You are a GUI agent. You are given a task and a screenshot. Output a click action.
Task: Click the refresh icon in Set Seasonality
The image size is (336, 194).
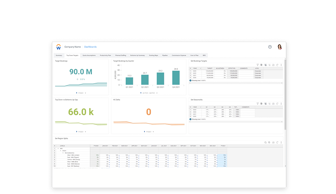coord(277,104)
